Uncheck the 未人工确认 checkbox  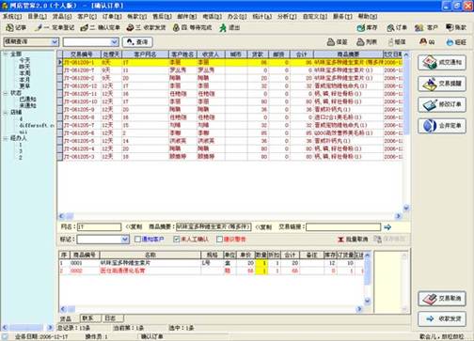tap(177, 240)
